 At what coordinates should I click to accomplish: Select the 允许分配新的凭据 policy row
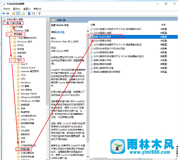(x=102, y=41)
